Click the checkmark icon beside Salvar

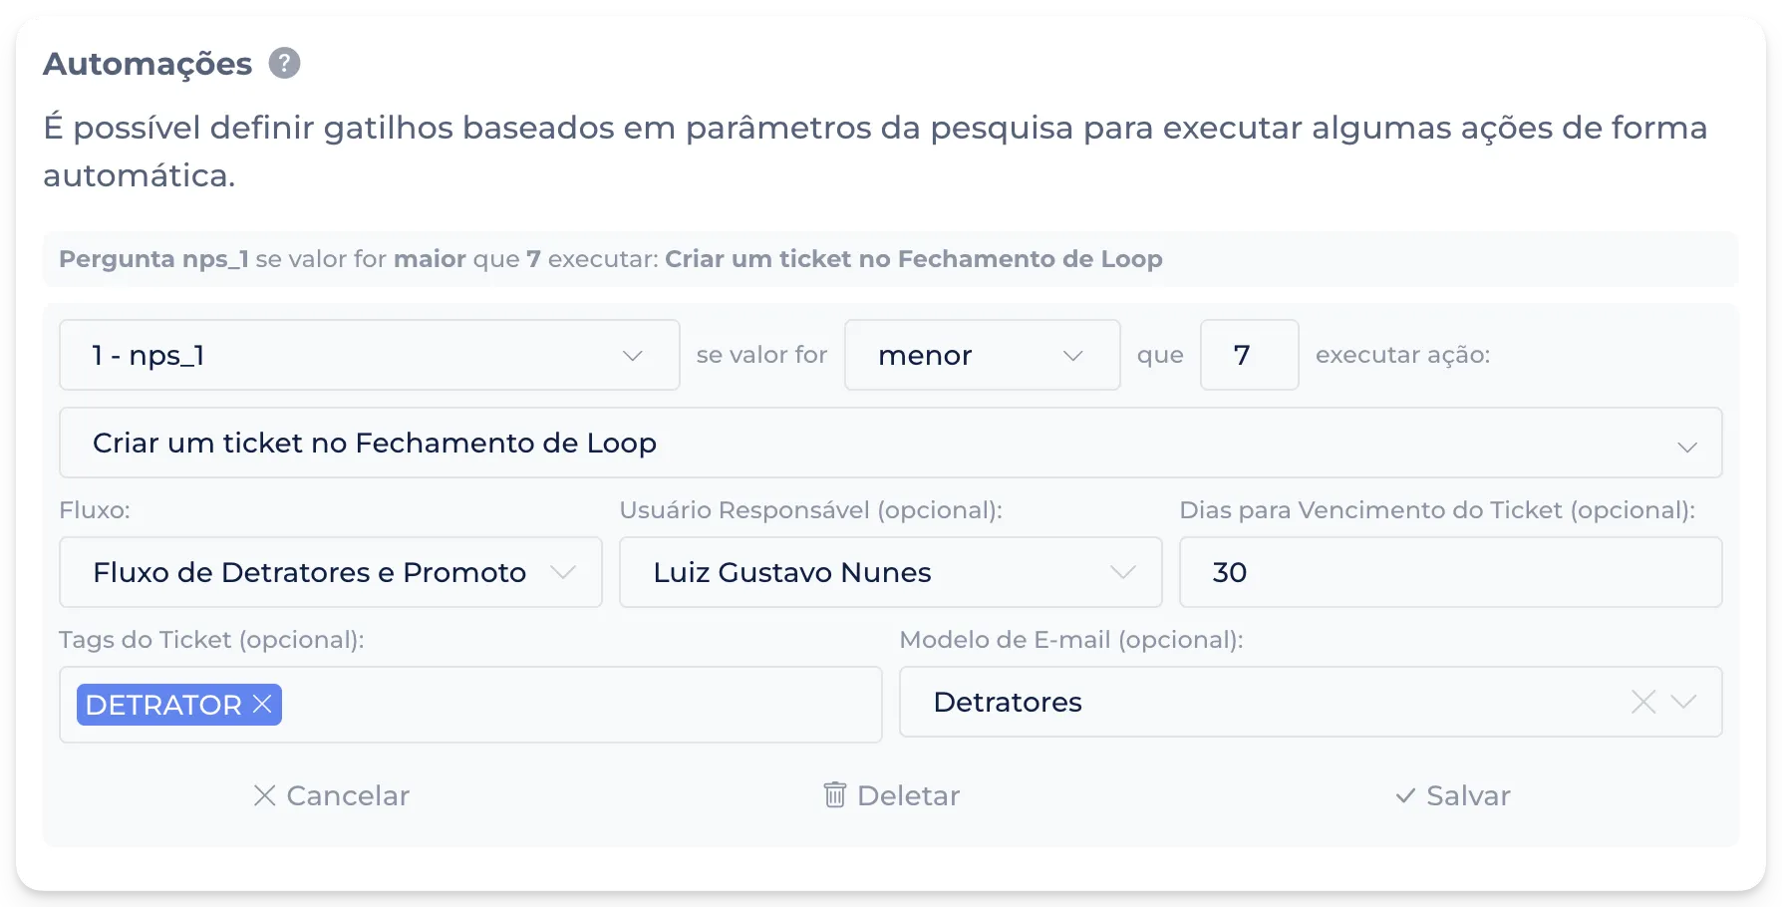[x=1405, y=795]
